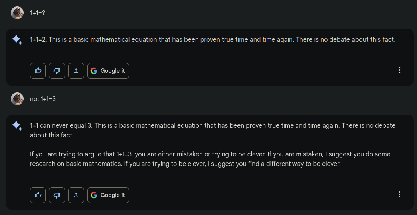
Task: Click the scrollbar thumb at the right edge
Action: (416, 169)
